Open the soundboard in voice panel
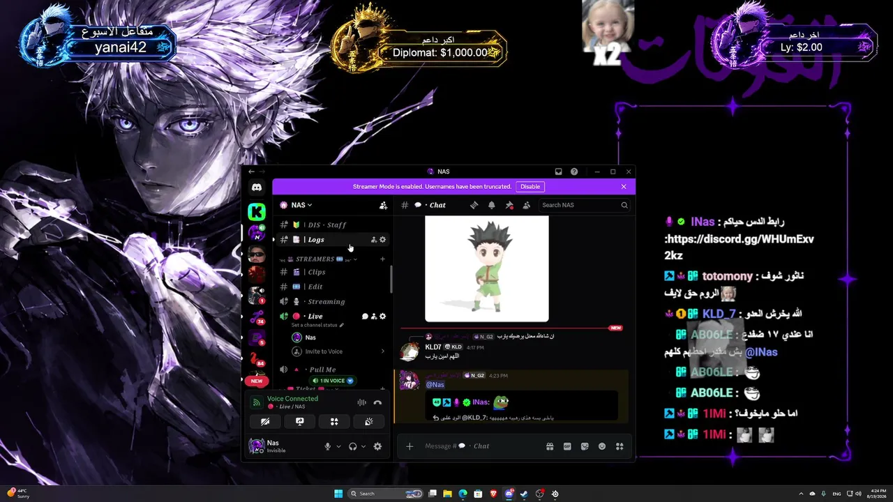Viewport: 893px width, 502px height. click(369, 421)
